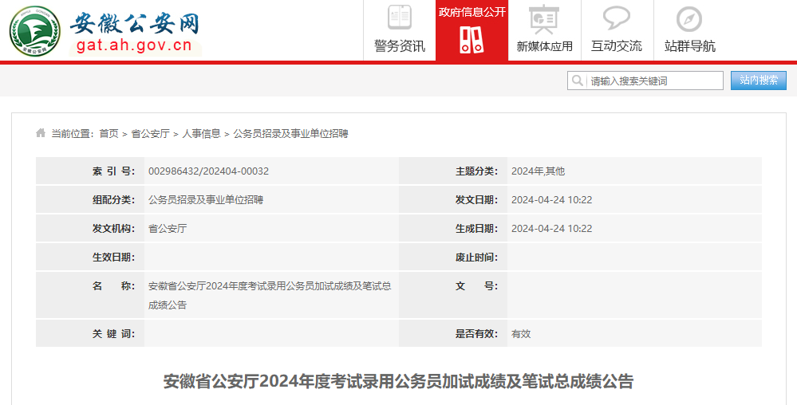The width and height of the screenshot is (797, 405).
Task: Click the Anhui Gong'an round green logo
Action: [35, 31]
